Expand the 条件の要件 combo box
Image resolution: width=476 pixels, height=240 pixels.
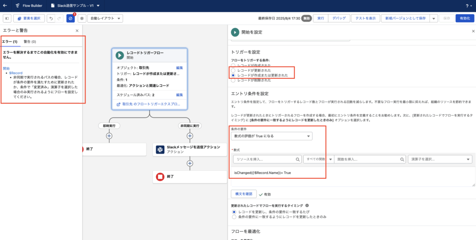pyautogui.click(x=271, y=136)
